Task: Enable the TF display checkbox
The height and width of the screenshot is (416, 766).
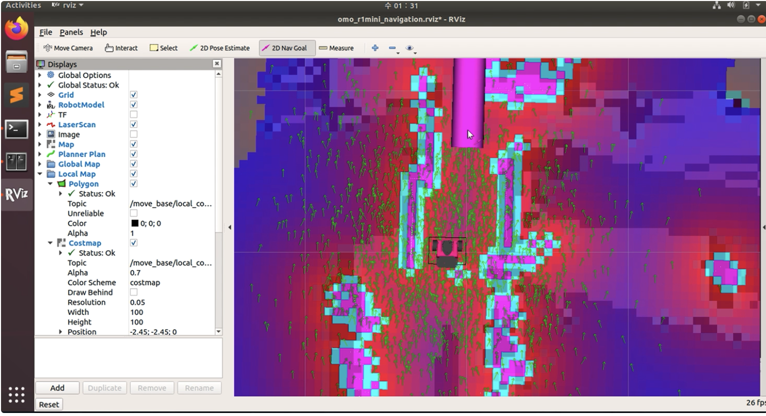Action: 134,114
